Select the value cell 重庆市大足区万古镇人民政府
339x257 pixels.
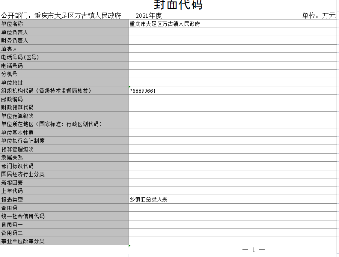click(x=233, y=24)
